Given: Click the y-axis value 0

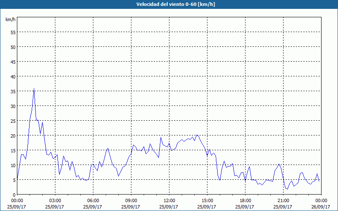Looking at the screenshot, I should (14, 195).
